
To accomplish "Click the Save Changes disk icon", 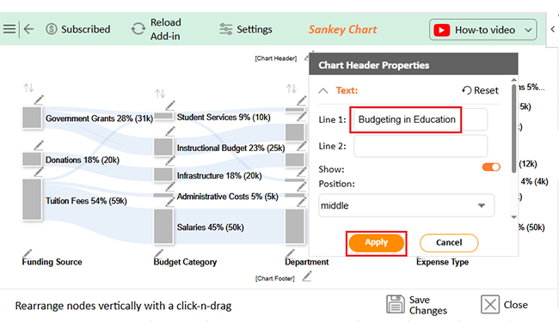I will pos(396,305).
